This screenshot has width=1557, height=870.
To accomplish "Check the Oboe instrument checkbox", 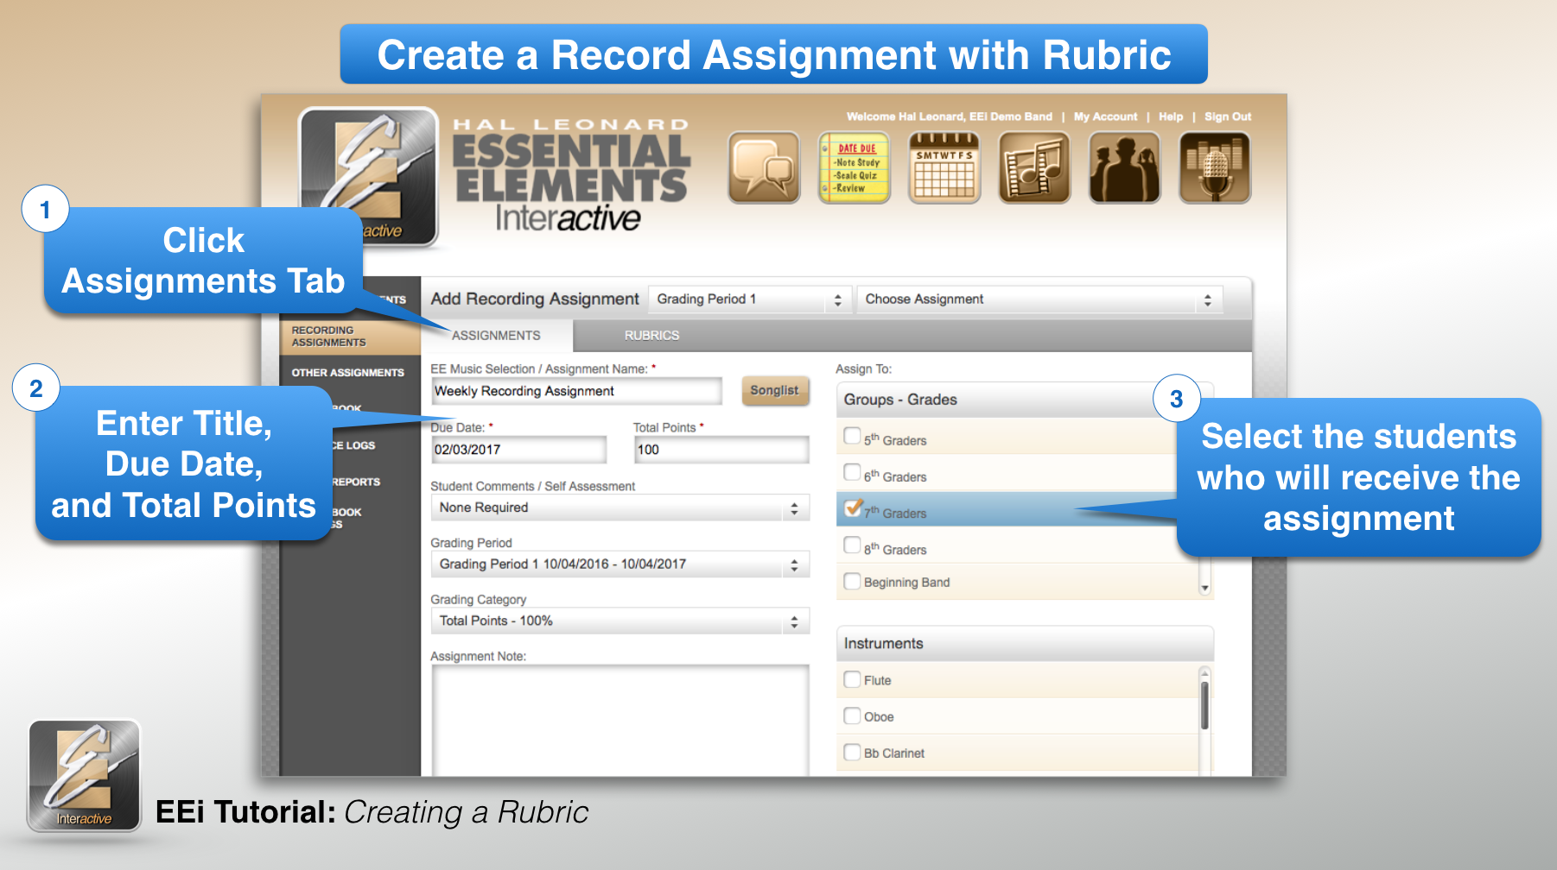I will click(852, 716).
